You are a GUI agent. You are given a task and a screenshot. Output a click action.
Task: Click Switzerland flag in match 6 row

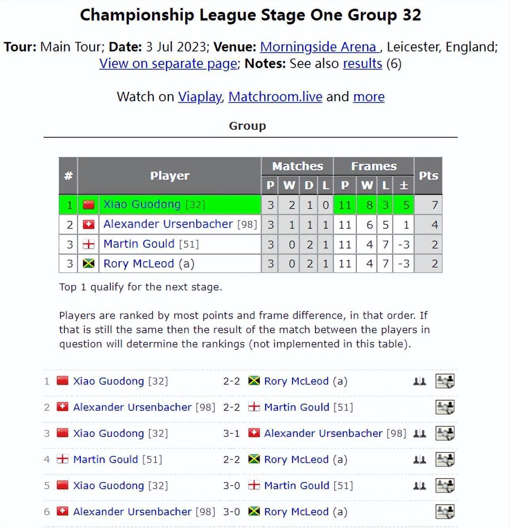coord(63,511)
